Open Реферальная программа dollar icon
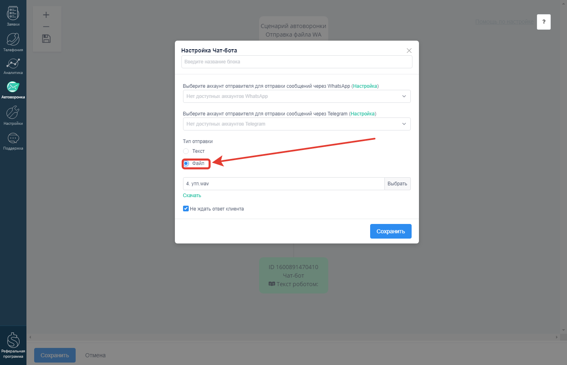The height and width of the screenshot is (365, 567). (13, 345)
